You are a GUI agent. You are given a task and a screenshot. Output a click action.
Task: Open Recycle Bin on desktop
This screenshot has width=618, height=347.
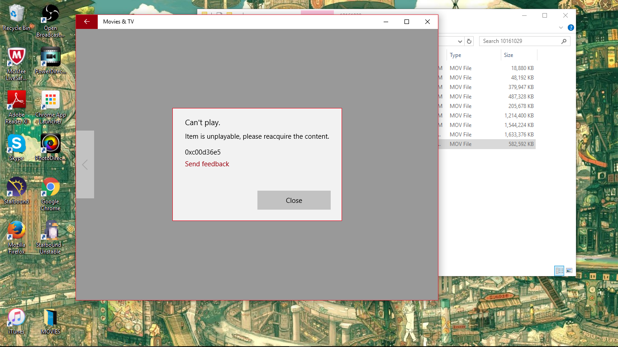point(17,18)
